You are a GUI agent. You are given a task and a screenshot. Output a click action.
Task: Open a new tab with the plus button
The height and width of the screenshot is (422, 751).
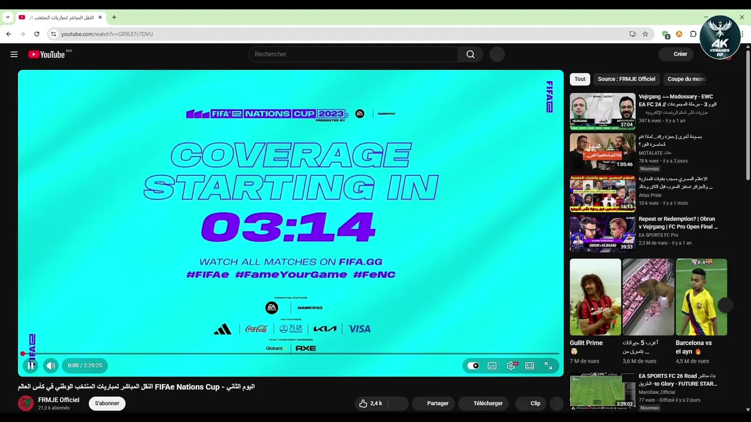tap(114, 18)
